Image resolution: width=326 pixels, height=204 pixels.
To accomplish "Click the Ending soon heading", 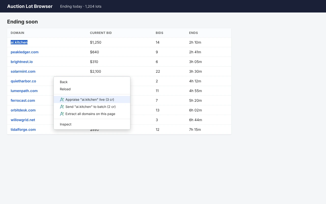I will coord(22,22).
